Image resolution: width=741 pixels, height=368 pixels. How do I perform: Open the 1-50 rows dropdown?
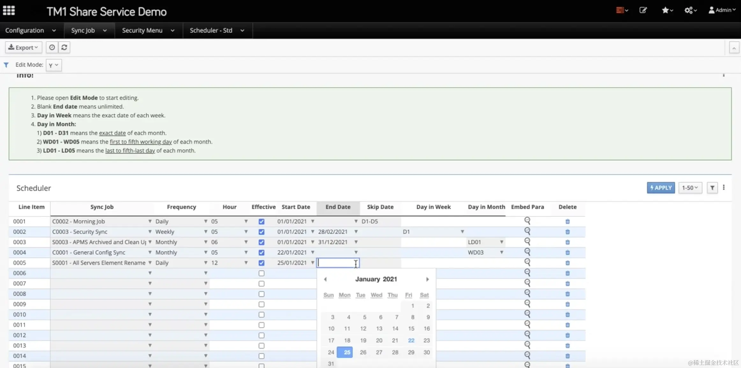pos(690,188)
